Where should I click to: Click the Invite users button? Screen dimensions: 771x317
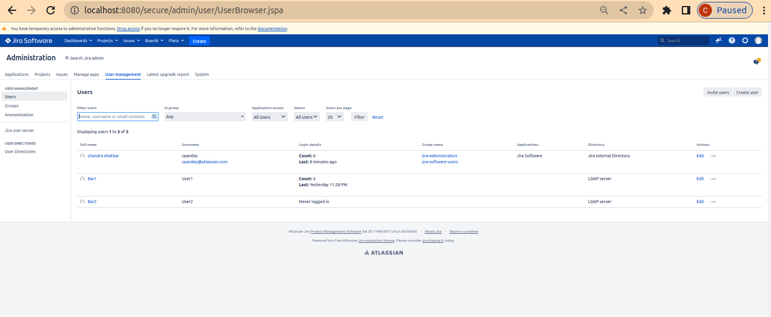(718, 92)
